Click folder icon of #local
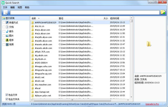Image resolution: width=168 pixels, height=107 pixels. click(x=32, y=88)
